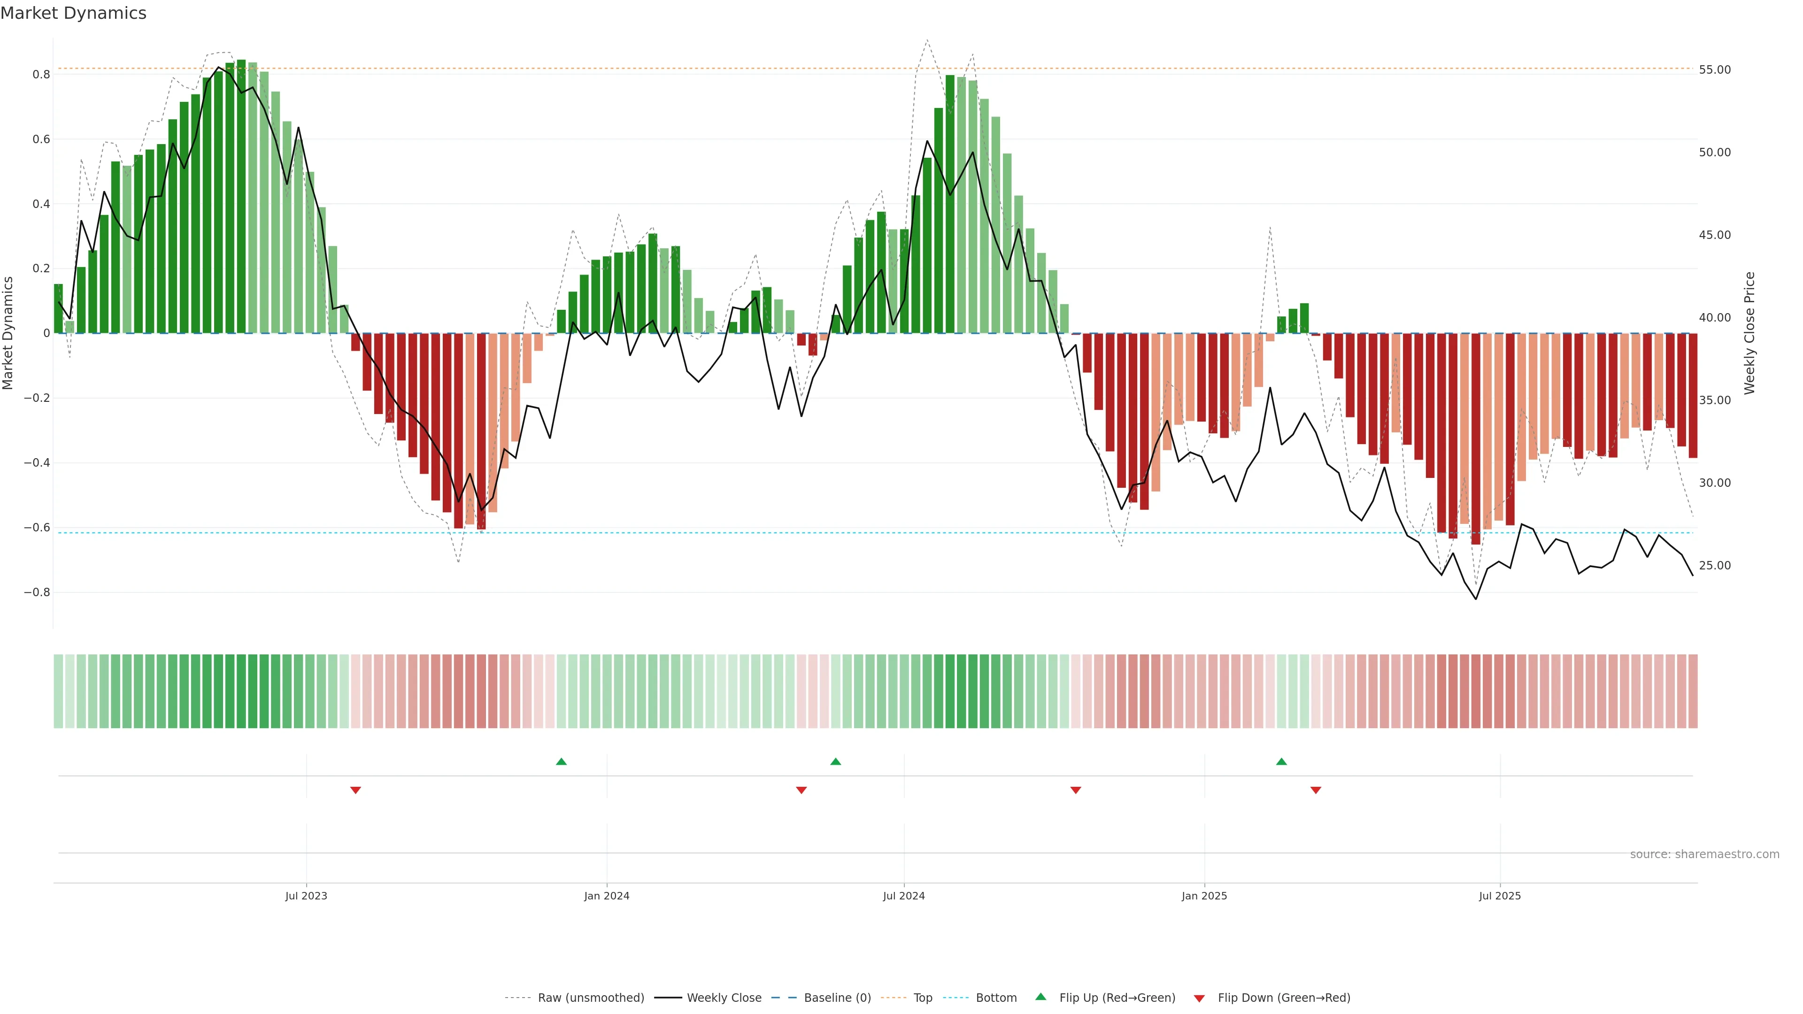This screenshot has width=1803, height=1014.
Task: Click the darkest green heat strip cell
Action: [x=241, y=691]
